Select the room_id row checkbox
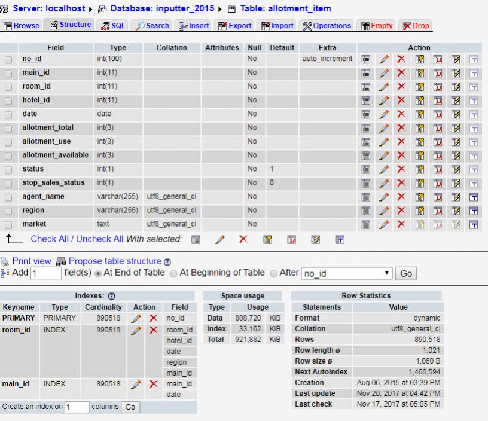The width and height of the screenshot is (488, 421). point(8,87)
